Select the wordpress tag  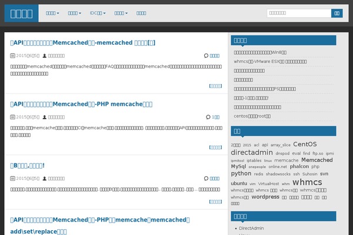click(265, 197)
